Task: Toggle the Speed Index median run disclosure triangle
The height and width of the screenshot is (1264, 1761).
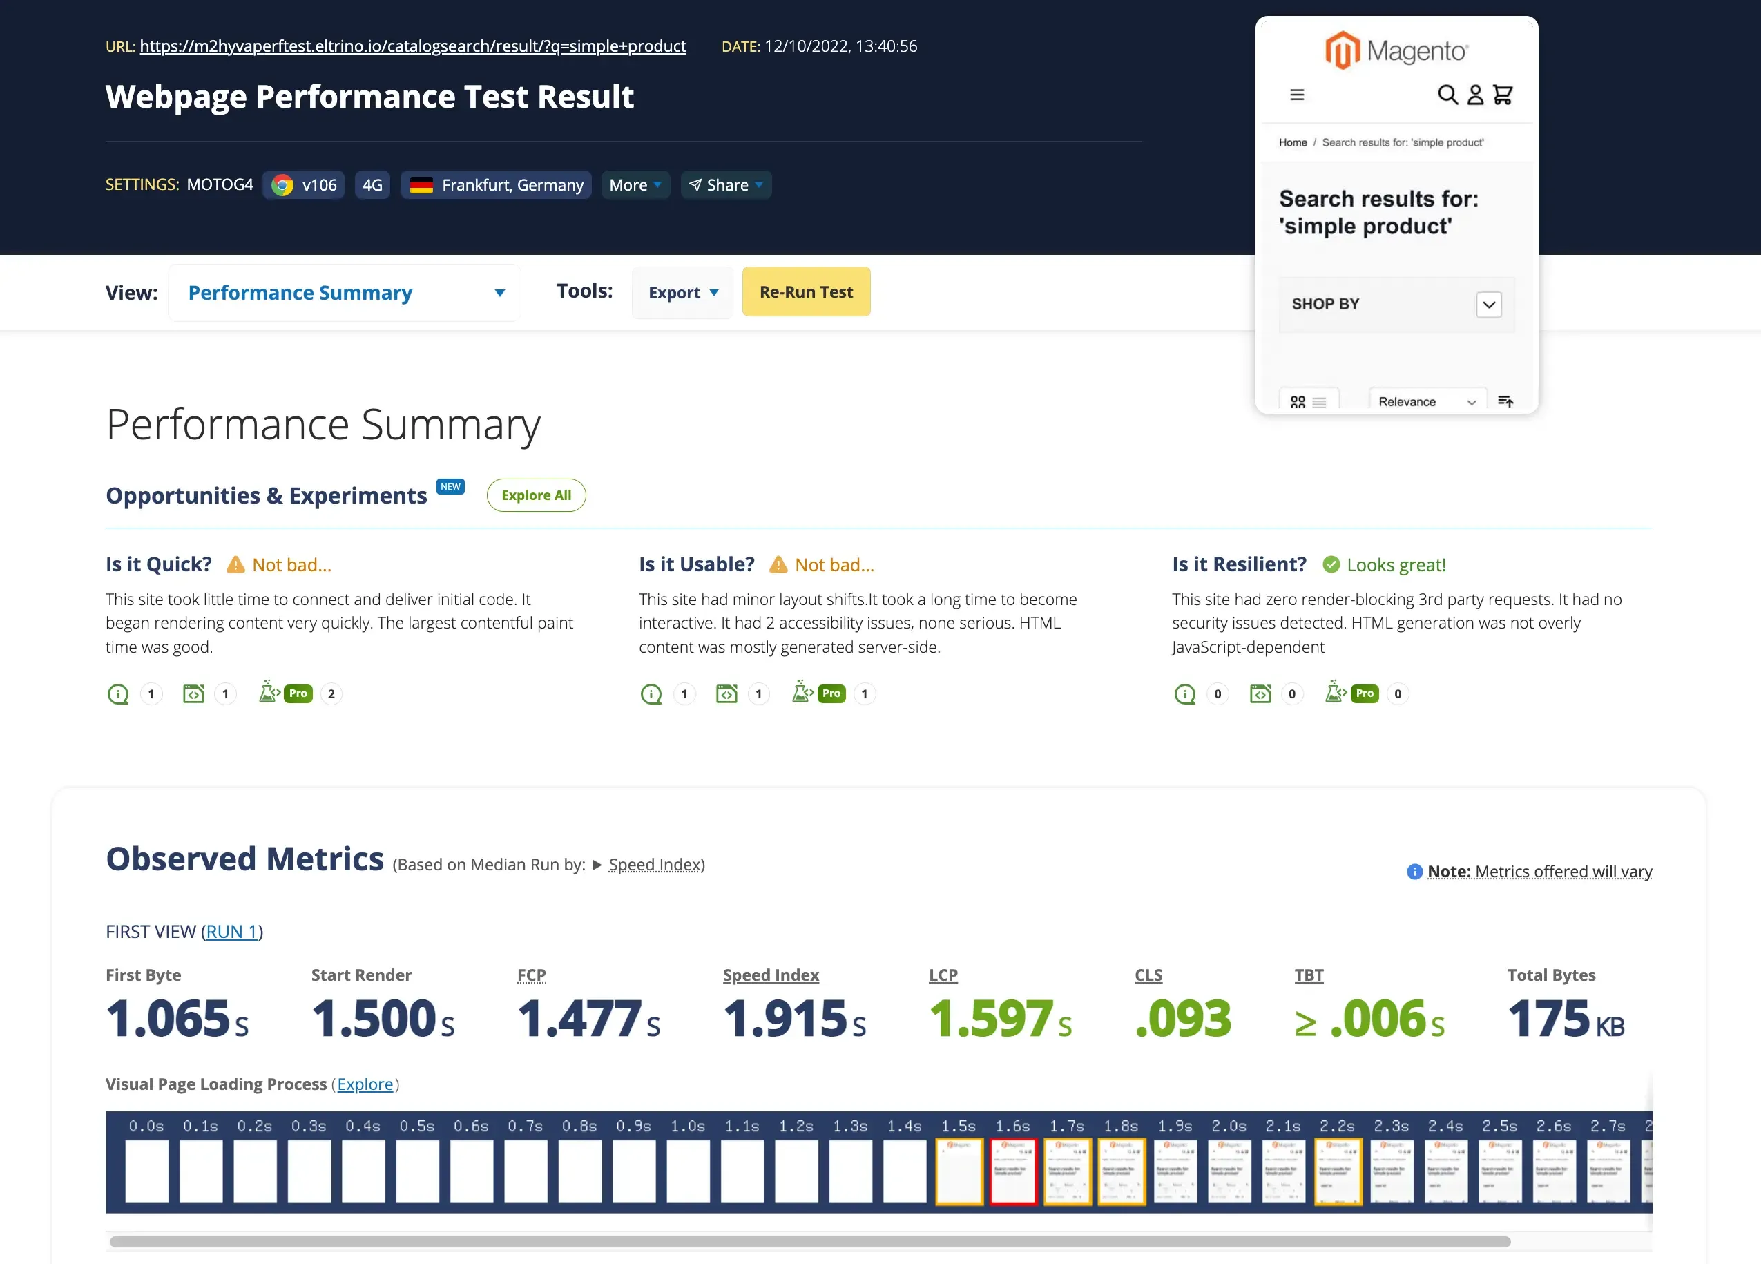Action: [x=596, y=865]
